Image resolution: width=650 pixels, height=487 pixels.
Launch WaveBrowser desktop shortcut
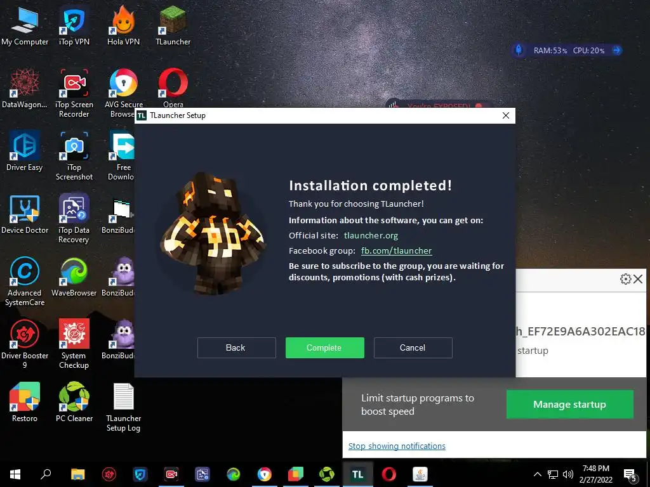click(74, 276)
